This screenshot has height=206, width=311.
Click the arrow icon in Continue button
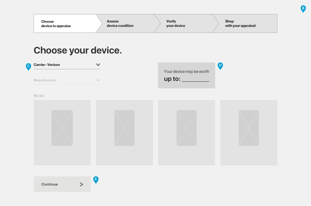coord(82,184)
